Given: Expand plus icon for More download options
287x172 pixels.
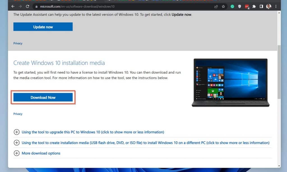Looking at the screenshot, I should click(17, 153).
